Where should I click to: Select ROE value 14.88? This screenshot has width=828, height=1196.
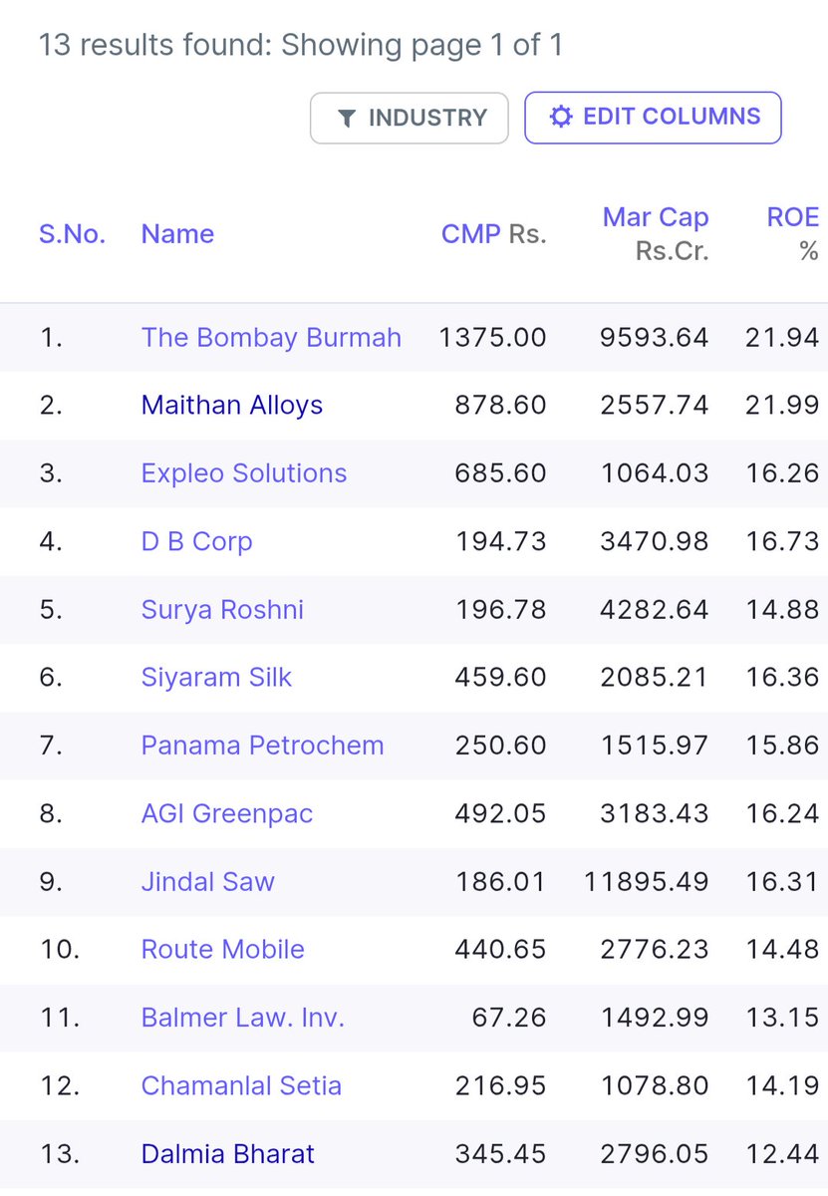pos(782,609)
